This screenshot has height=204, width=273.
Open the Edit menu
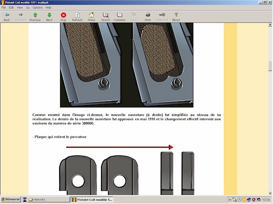click(x=11, y=7)
